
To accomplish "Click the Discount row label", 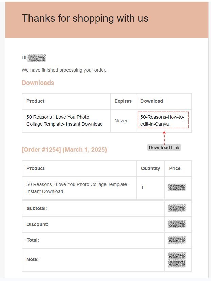I will click(x=37, y=224).
